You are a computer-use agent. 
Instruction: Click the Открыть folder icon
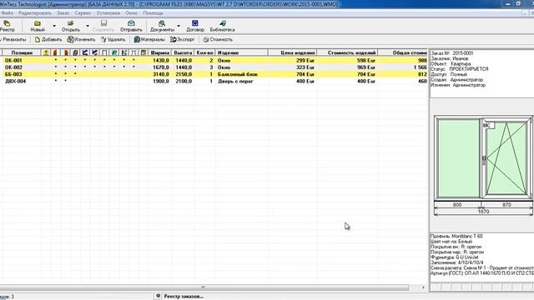click(x=70, y=23)
